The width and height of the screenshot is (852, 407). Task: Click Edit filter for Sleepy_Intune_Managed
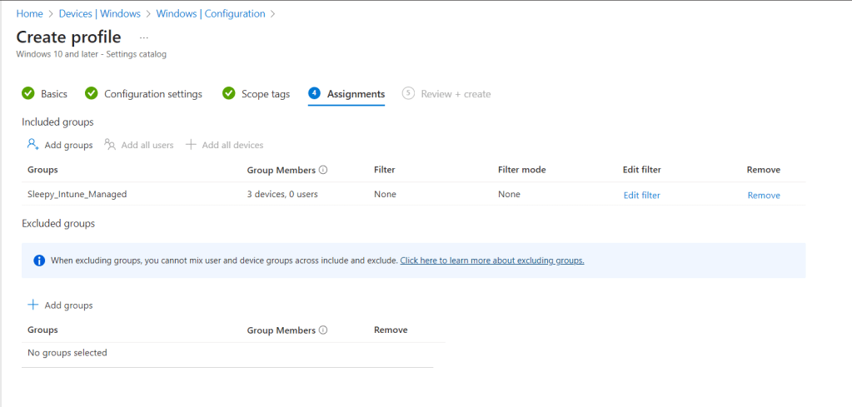point(641,196)
